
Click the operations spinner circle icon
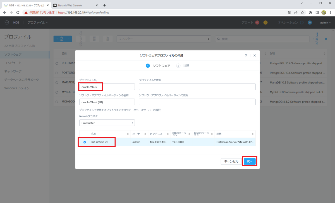[x=302, y=23]
